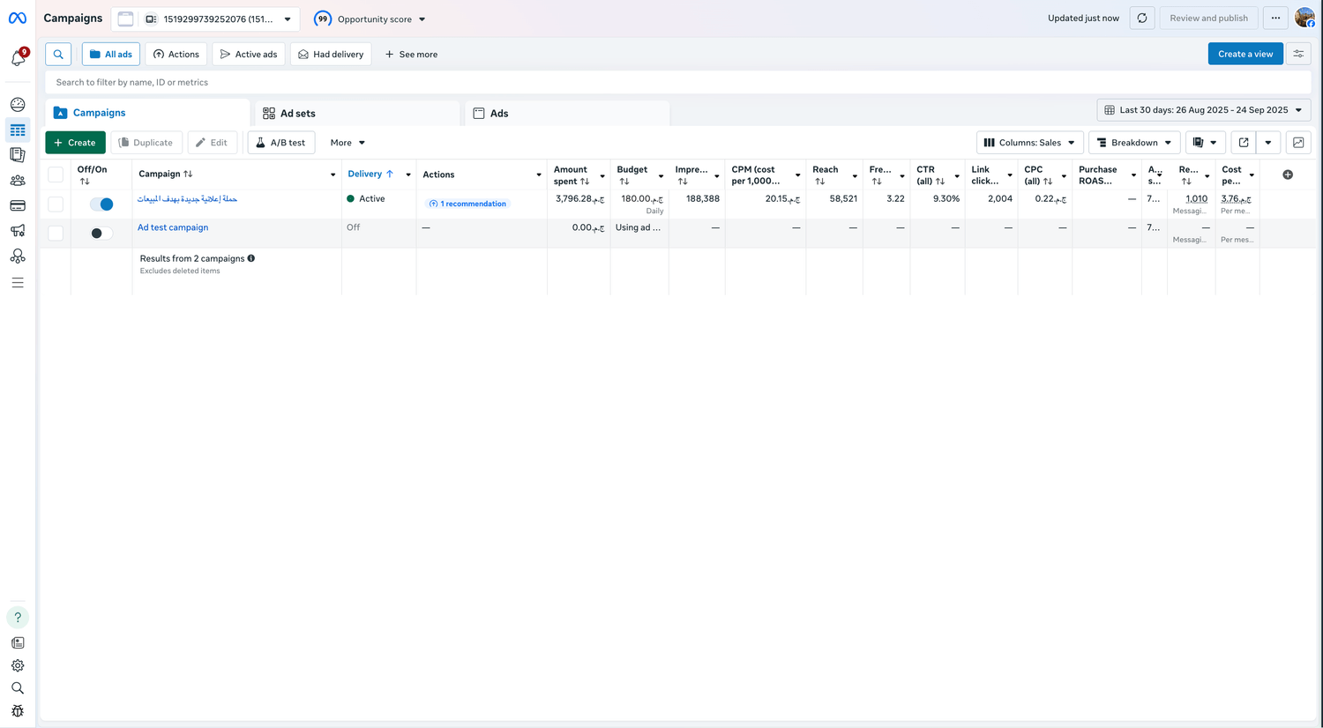1323x728 pixels.
Task: Open Settings gear in left sidebar
Action: 18,665
